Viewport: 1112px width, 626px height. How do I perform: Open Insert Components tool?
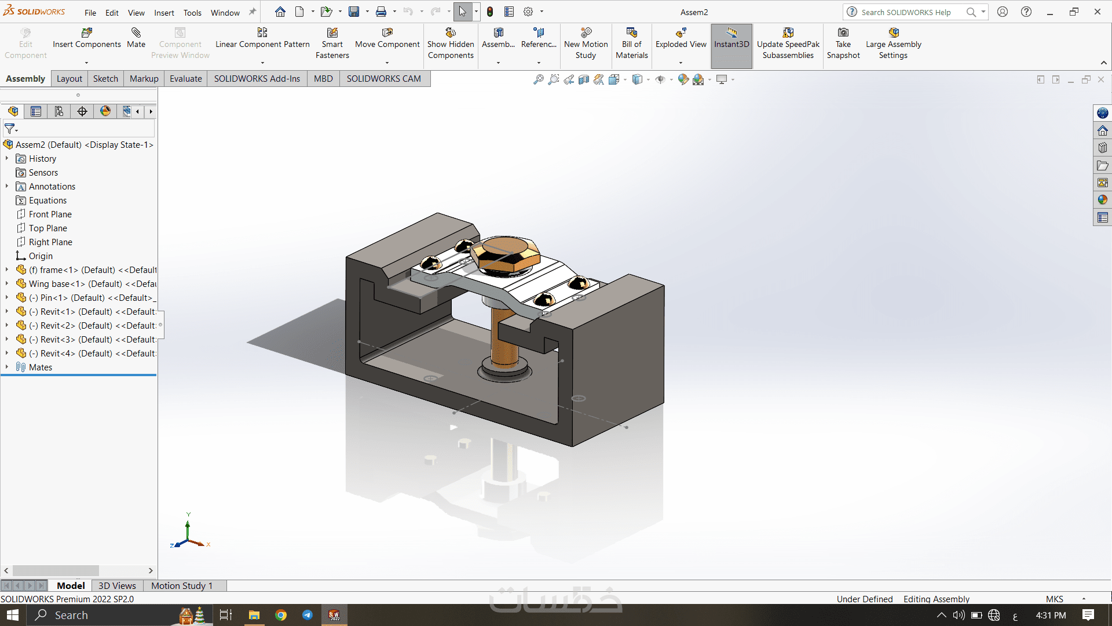click(87, 33)
